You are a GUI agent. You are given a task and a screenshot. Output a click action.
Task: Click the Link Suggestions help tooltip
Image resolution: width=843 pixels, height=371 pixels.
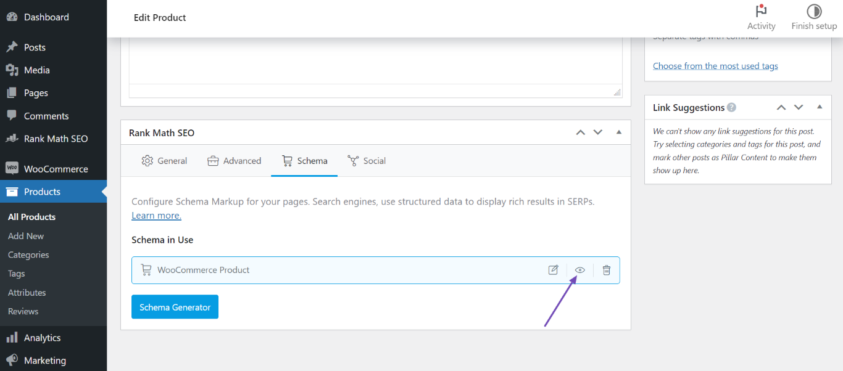click(x=732, y=107)
